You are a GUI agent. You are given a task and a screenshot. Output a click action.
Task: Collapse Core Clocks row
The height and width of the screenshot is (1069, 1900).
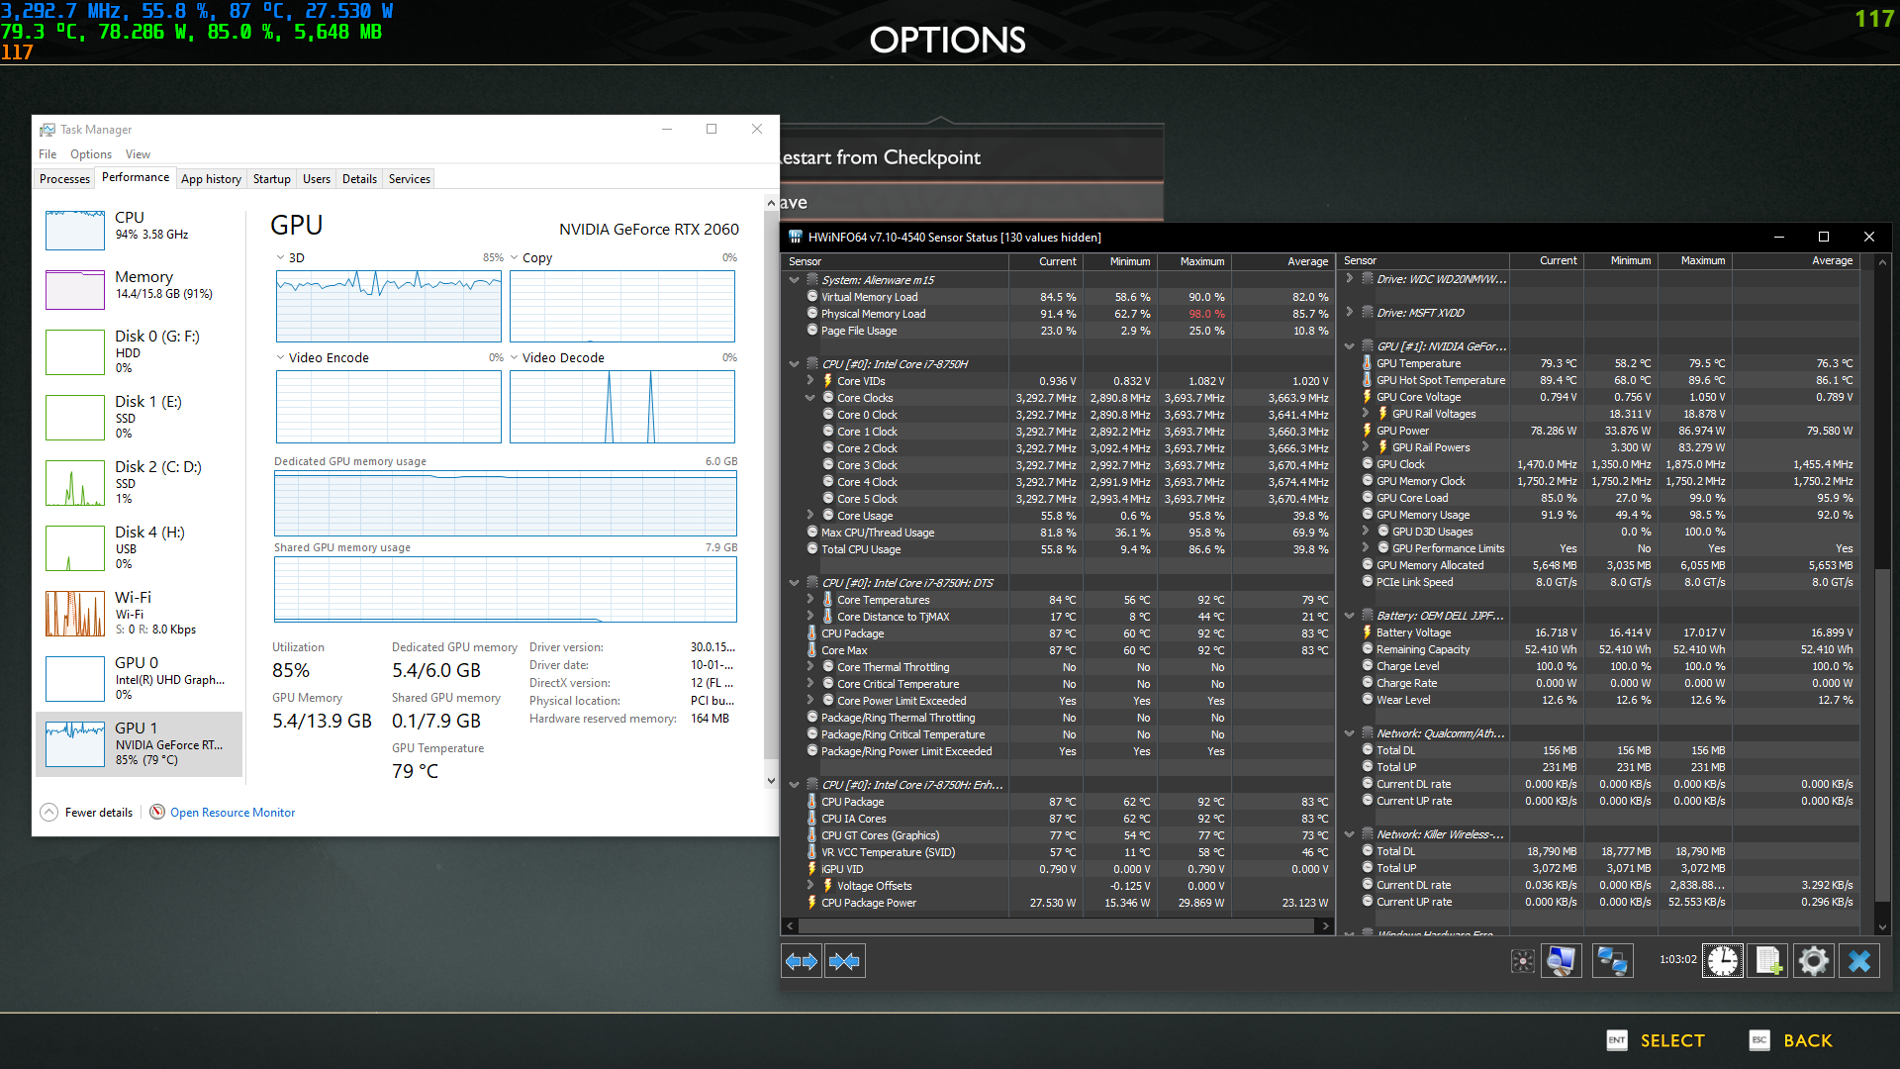click(x=810, y=398)
